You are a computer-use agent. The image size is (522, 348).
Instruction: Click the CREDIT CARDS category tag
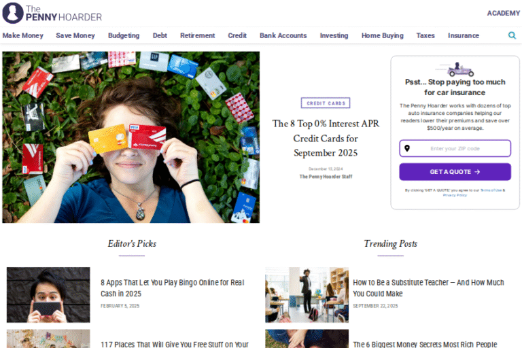(326, 103)
